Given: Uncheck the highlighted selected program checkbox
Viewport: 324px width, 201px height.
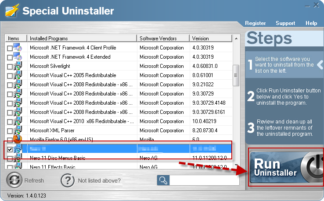Looking at the screenshot, I should (10, 149).
